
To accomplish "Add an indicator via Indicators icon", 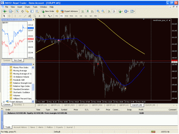I will click(120, 11).
